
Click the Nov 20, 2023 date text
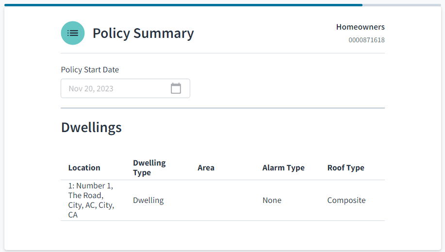91,89
